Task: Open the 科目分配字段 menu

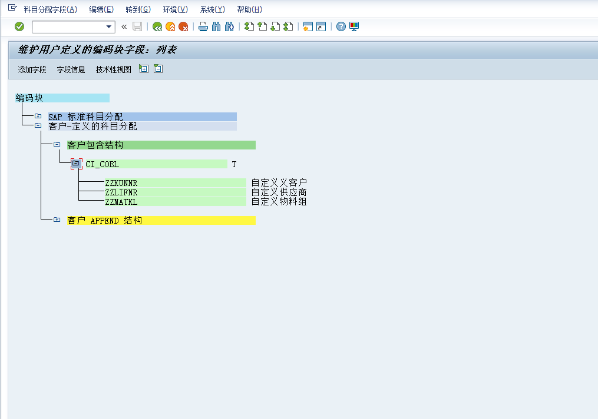Action: [50, 9]
